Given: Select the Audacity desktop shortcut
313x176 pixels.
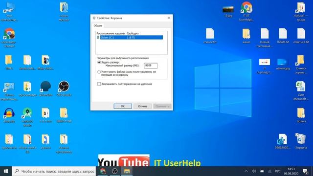Looking at the screenshot, I should (x=9, y=115).
